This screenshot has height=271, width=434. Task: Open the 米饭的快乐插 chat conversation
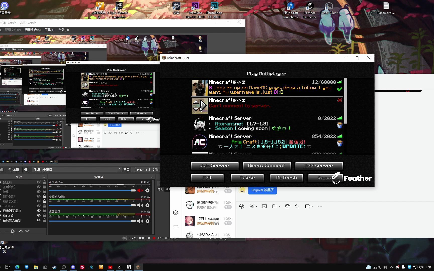coord(208,205)
